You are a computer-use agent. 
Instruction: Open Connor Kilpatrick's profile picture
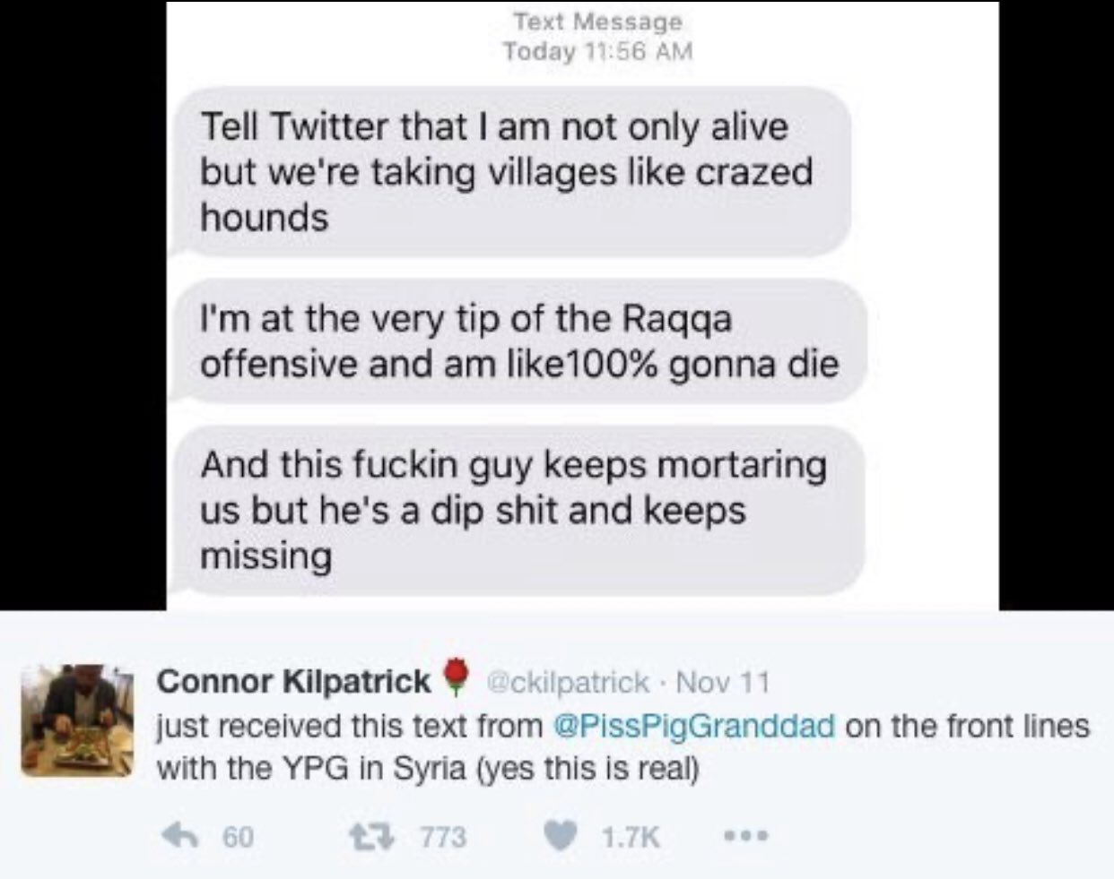(76, 720)
